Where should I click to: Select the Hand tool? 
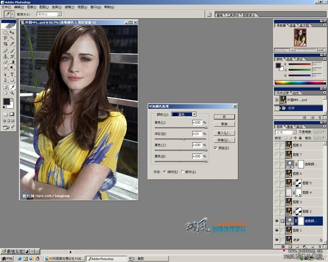pyautogui.click(x=5, y=93)
